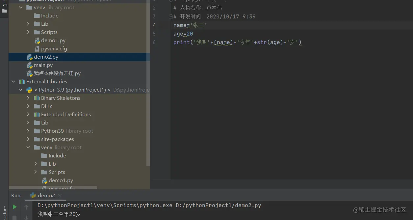Switch to the demo2 tab in the Run panel
The image size is (413, 220).
[x=46, y=195]
